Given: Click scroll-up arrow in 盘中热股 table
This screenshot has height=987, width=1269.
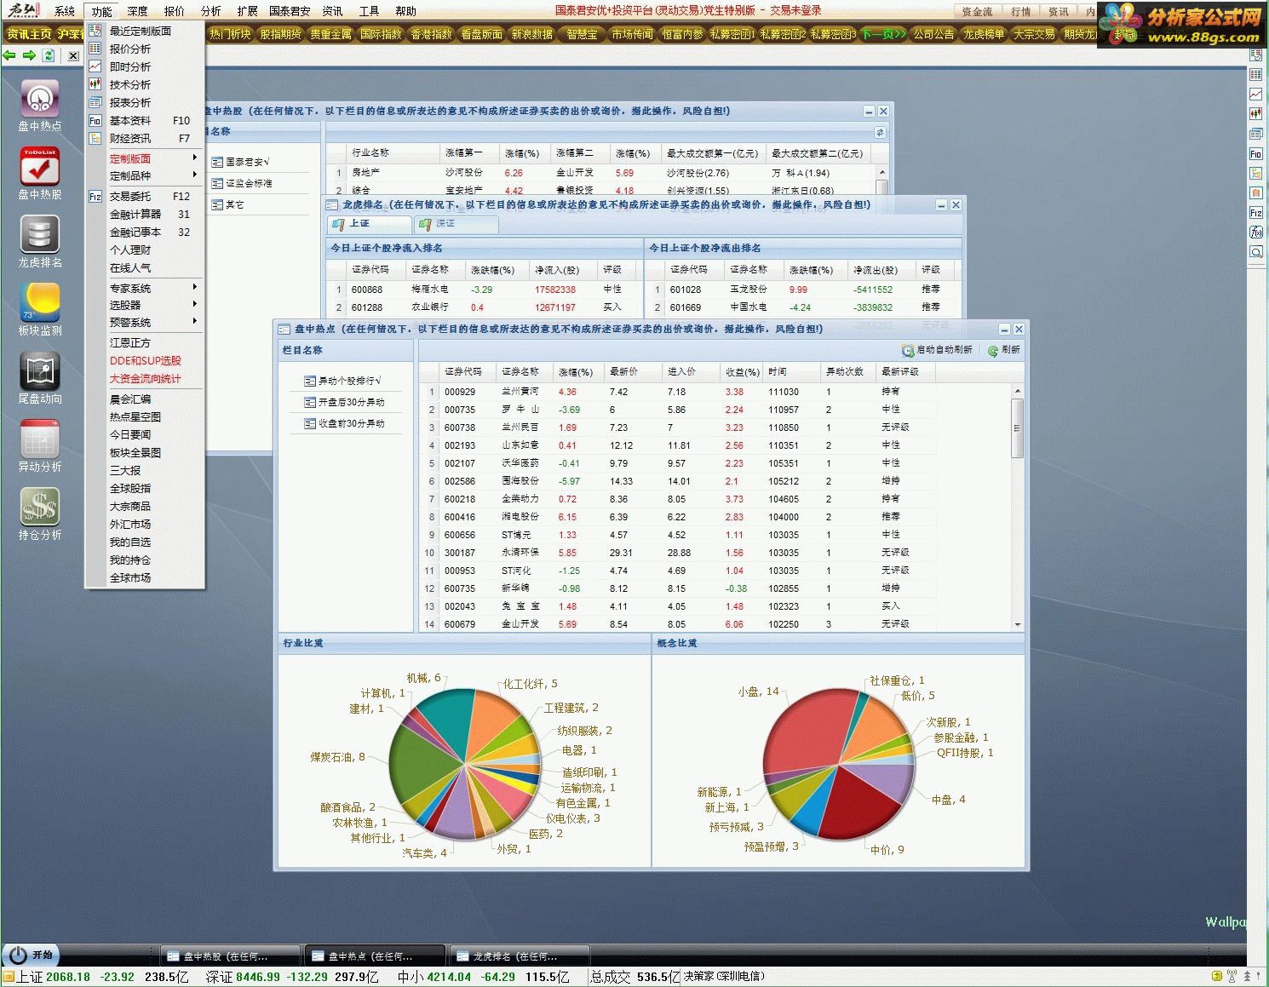Looking at the screenshot, I should tap(881, 172).
